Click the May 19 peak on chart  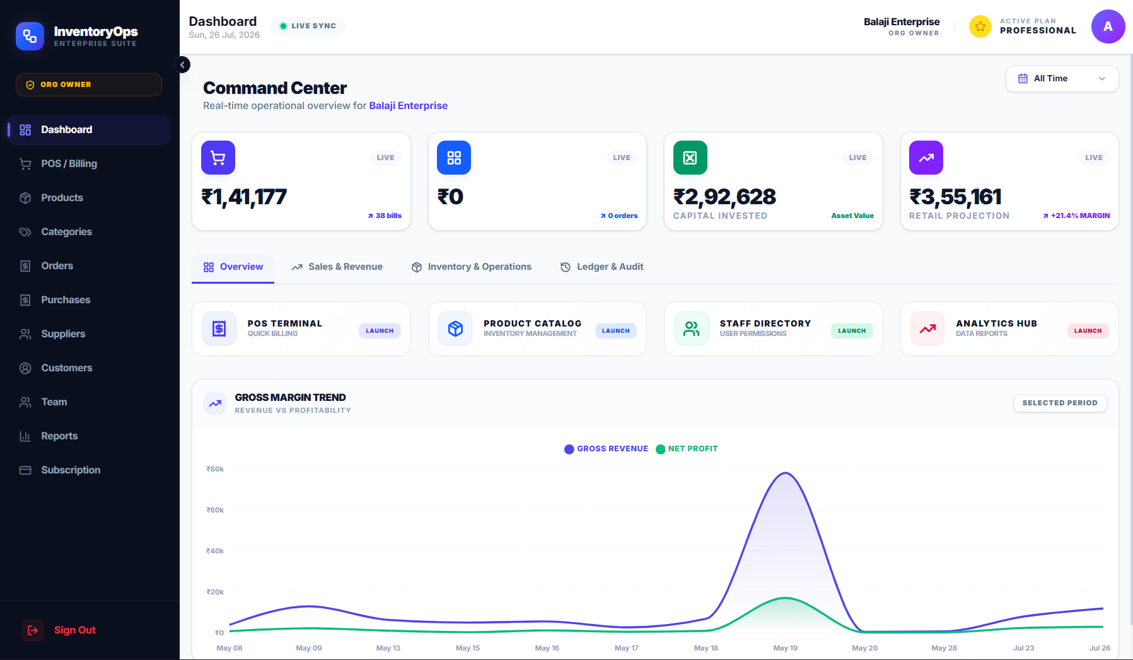tap(786, 473)
